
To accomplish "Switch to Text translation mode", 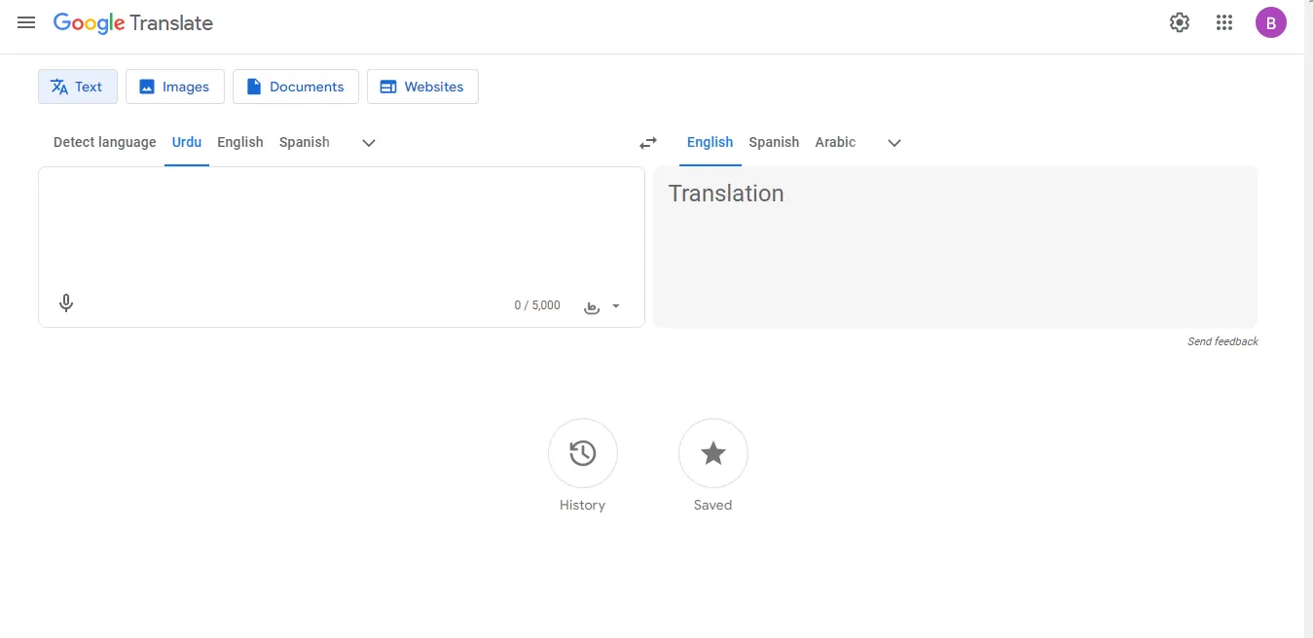I will pos(78,87).
